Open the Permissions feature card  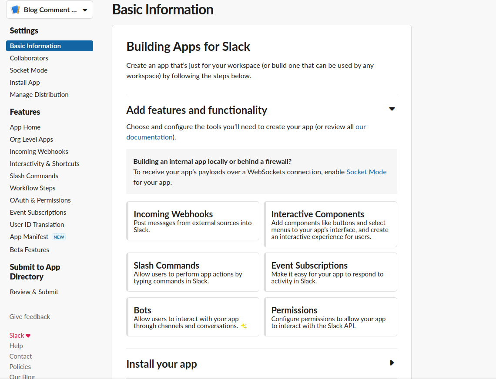pos(331,317)
